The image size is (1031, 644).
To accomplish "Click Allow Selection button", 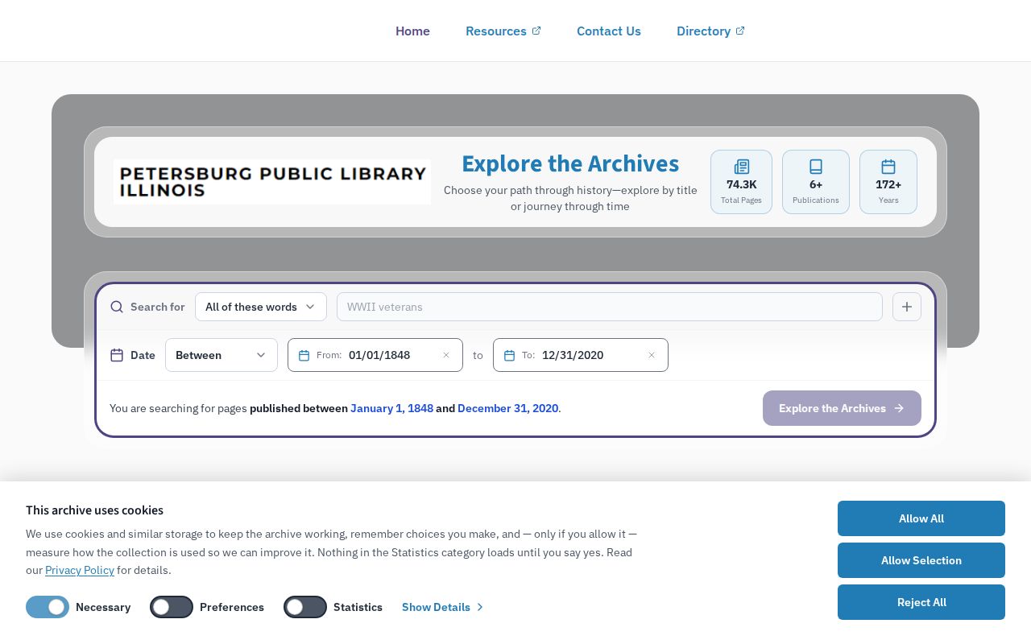I will (921, 560).
